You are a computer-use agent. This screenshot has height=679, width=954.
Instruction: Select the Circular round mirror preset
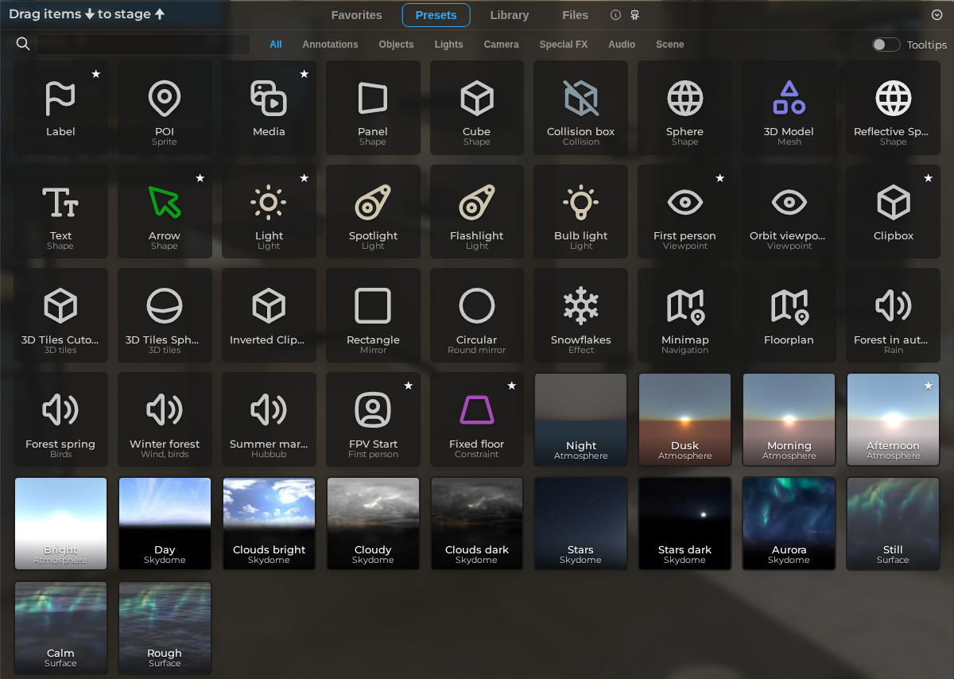(x=477, y=316)
